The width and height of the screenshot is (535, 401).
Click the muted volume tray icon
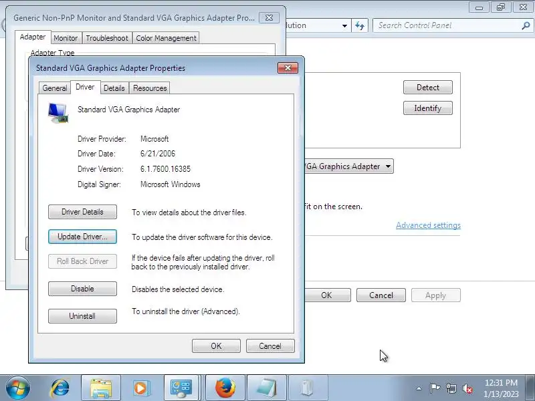click(x=467, y=388)
